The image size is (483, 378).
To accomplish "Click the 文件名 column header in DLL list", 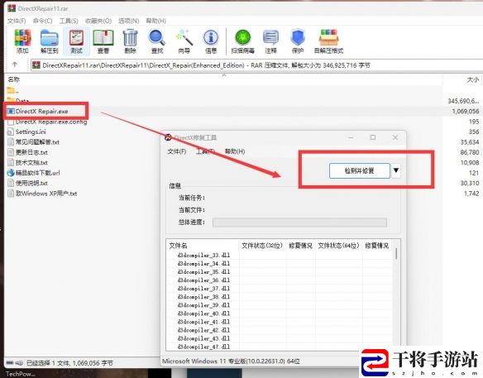I will tap(178, 246).
